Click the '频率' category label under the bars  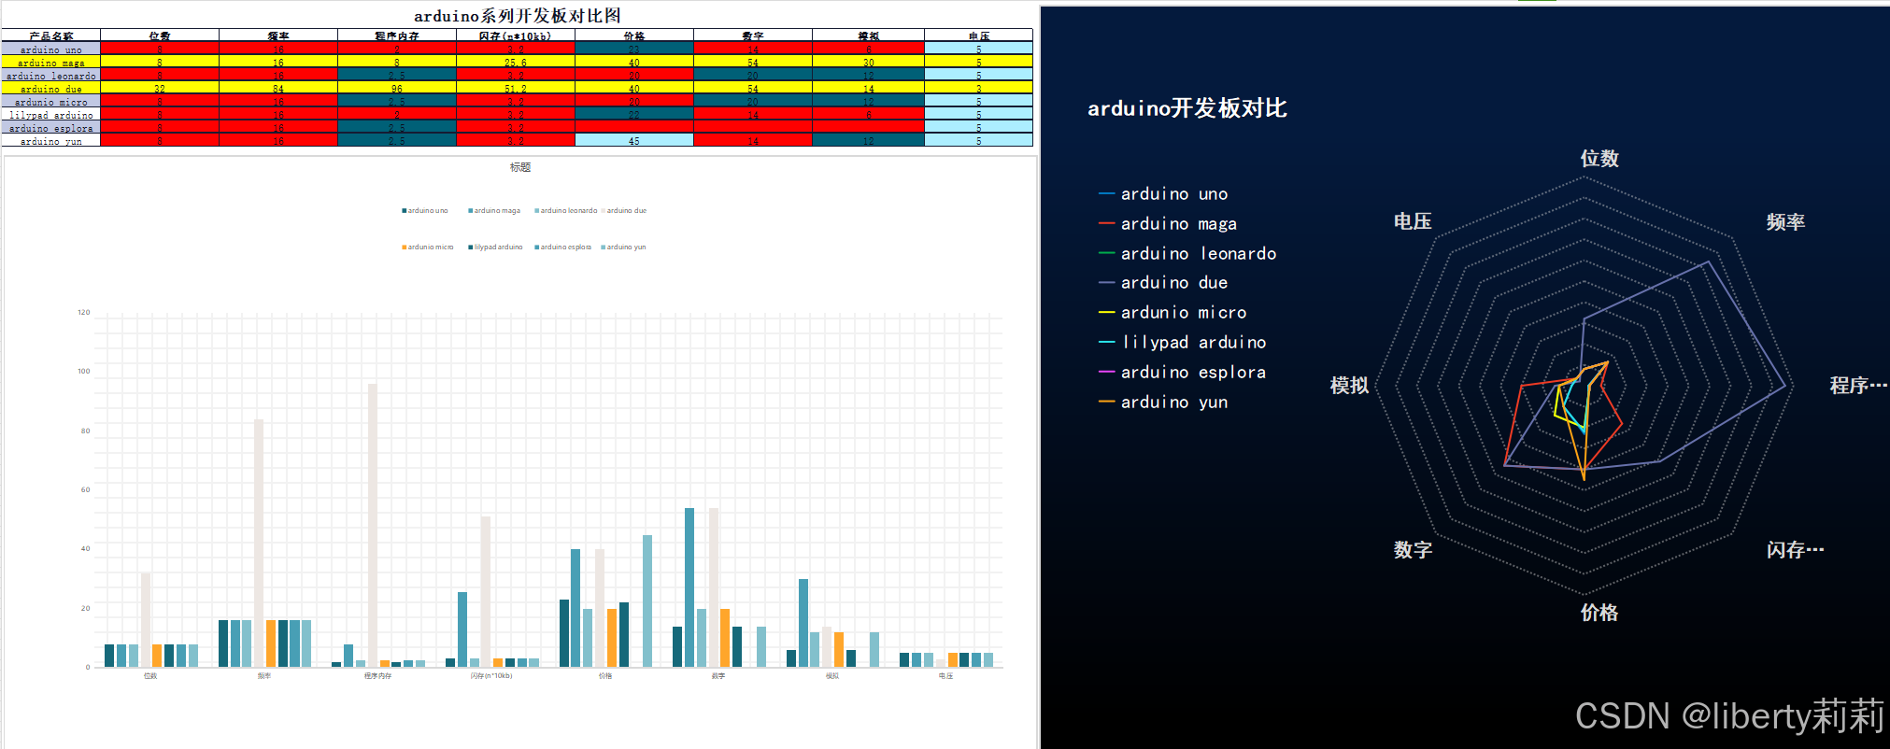coord(264,675)
